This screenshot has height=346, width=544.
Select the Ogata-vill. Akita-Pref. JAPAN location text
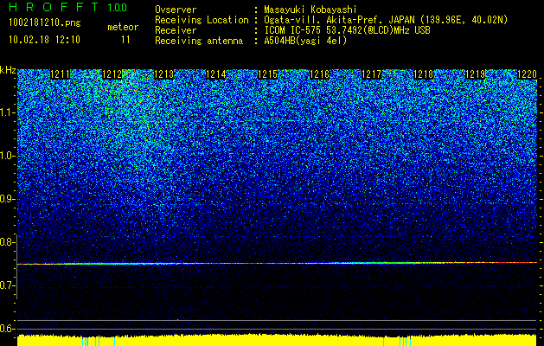386,20
